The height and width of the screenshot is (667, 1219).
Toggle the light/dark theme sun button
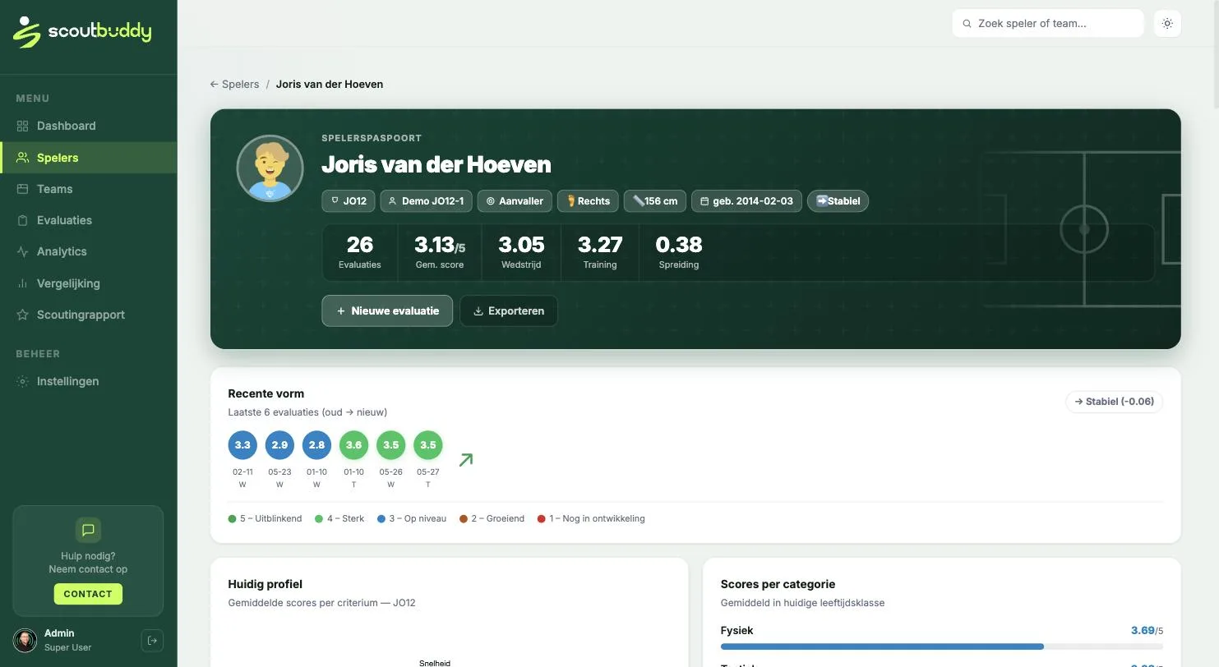tap(1167, 24)
